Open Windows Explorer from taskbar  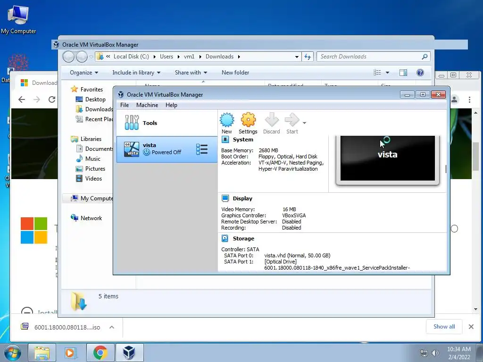tap(42, 353)
